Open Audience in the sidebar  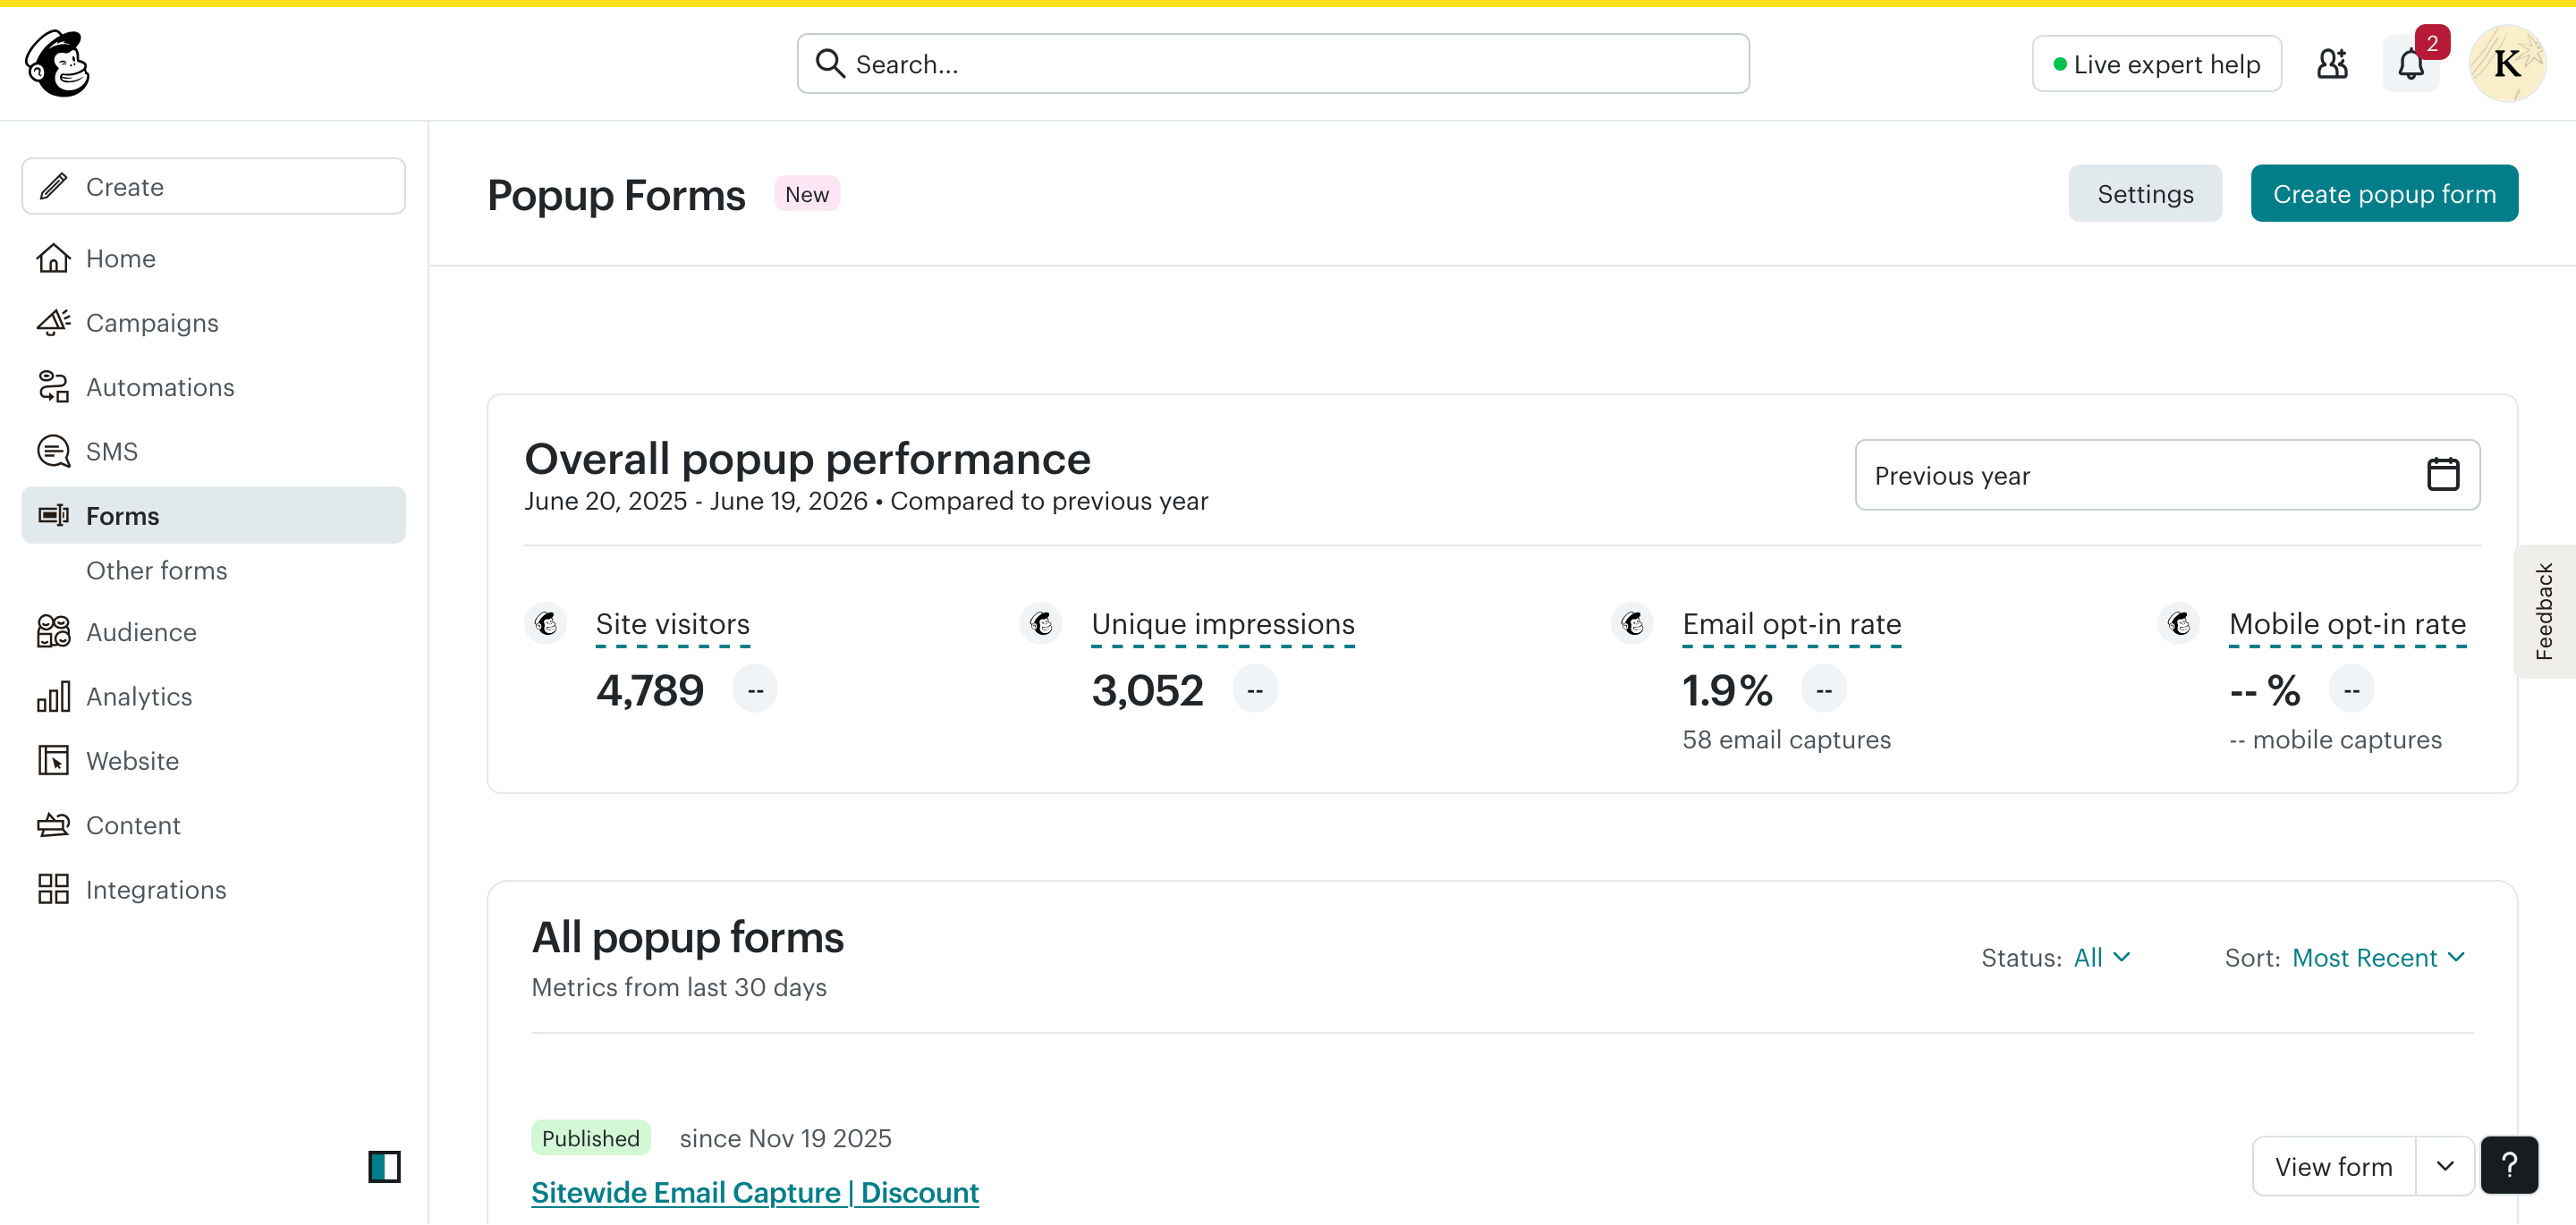(x=213, y=631)
